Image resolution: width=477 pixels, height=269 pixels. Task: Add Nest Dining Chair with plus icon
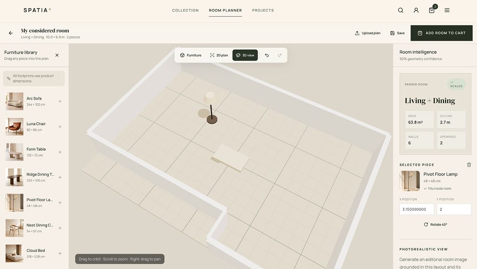(60, 228)
